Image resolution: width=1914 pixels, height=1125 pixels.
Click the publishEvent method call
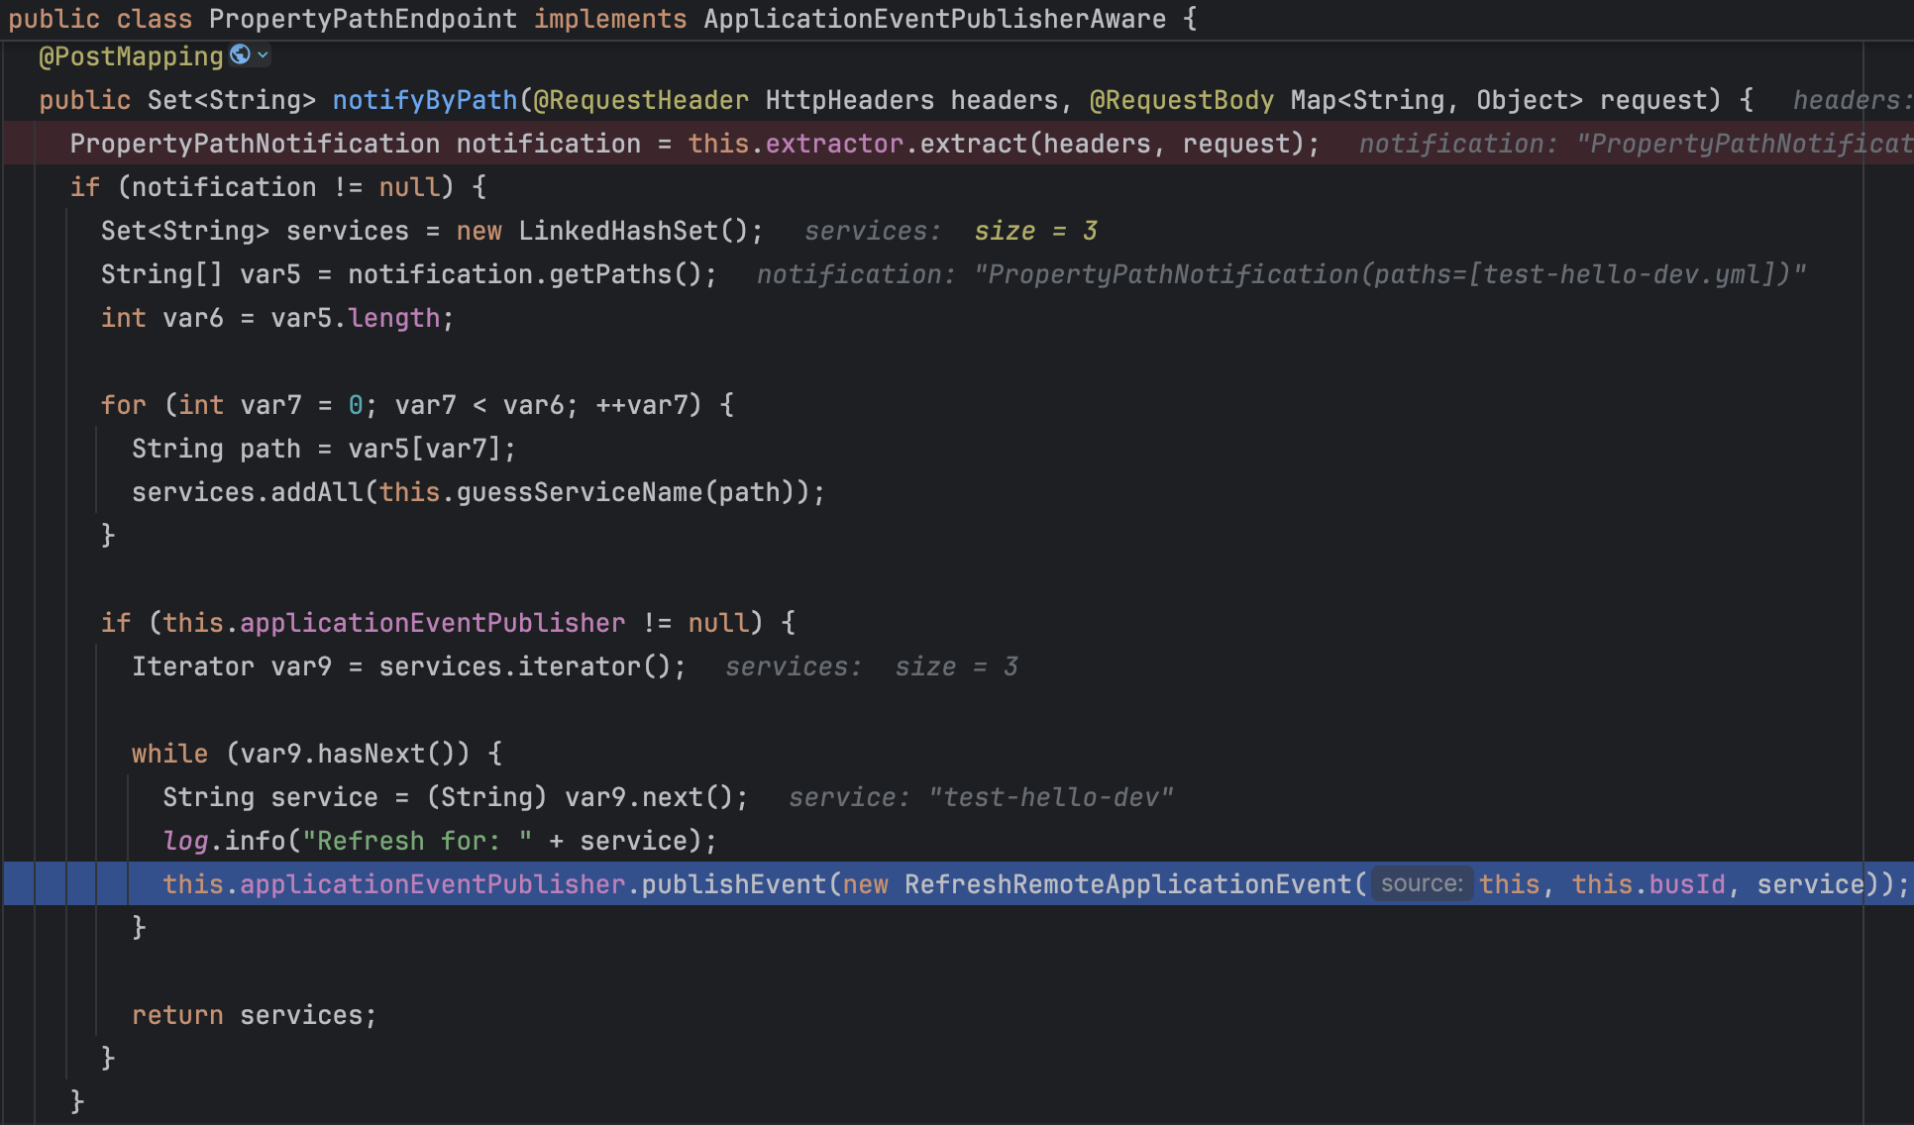click(x=733, y=884)
